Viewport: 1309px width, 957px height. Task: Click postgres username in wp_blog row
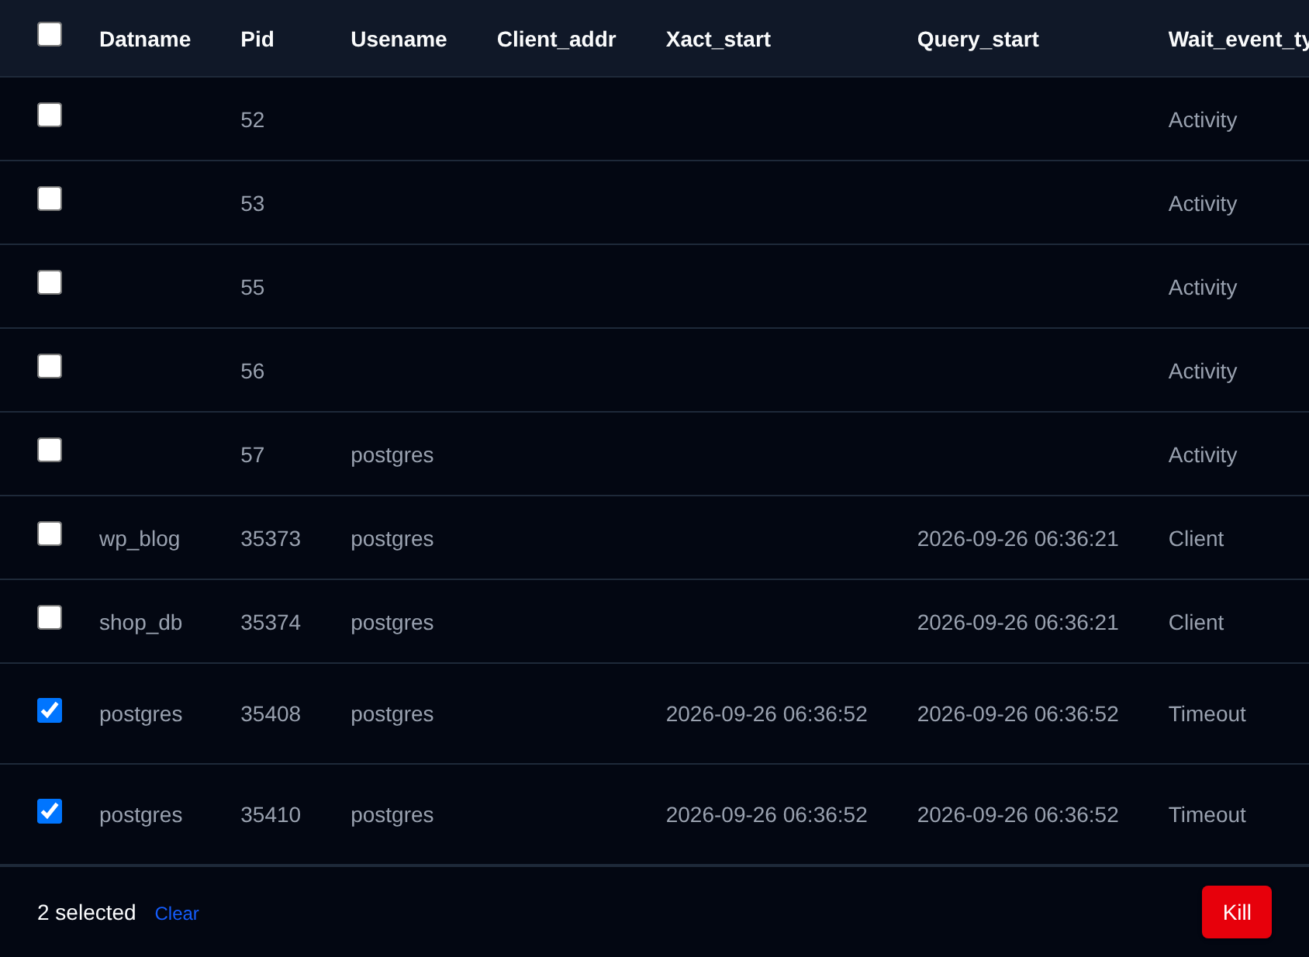[x=392, y=540]
